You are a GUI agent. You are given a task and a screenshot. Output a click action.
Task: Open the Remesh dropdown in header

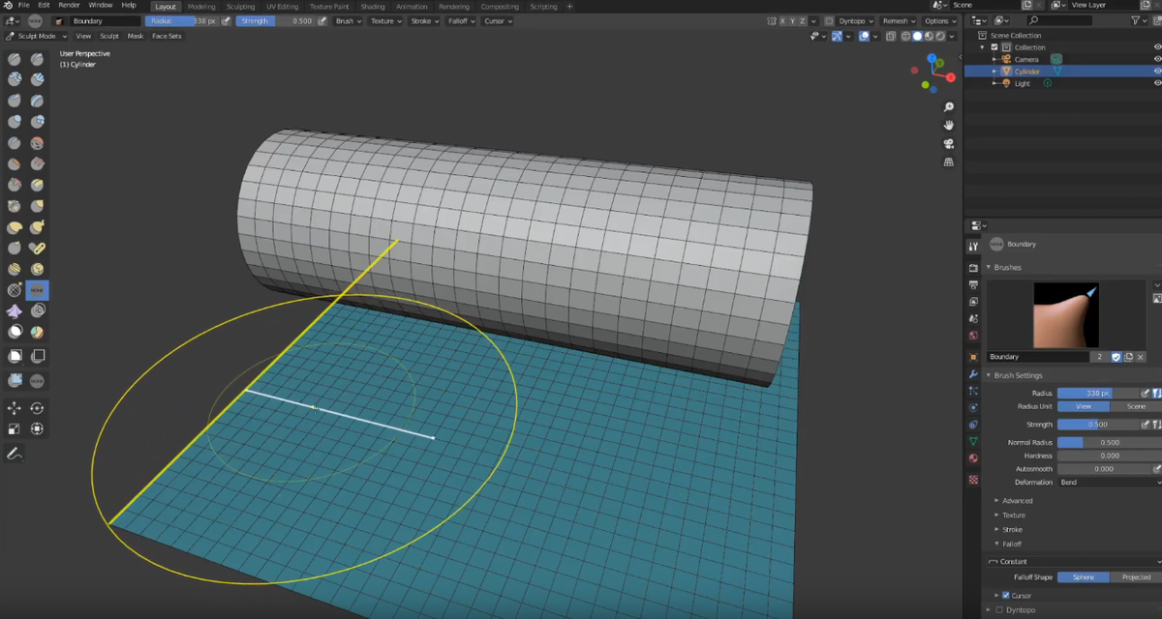(898, 20)
